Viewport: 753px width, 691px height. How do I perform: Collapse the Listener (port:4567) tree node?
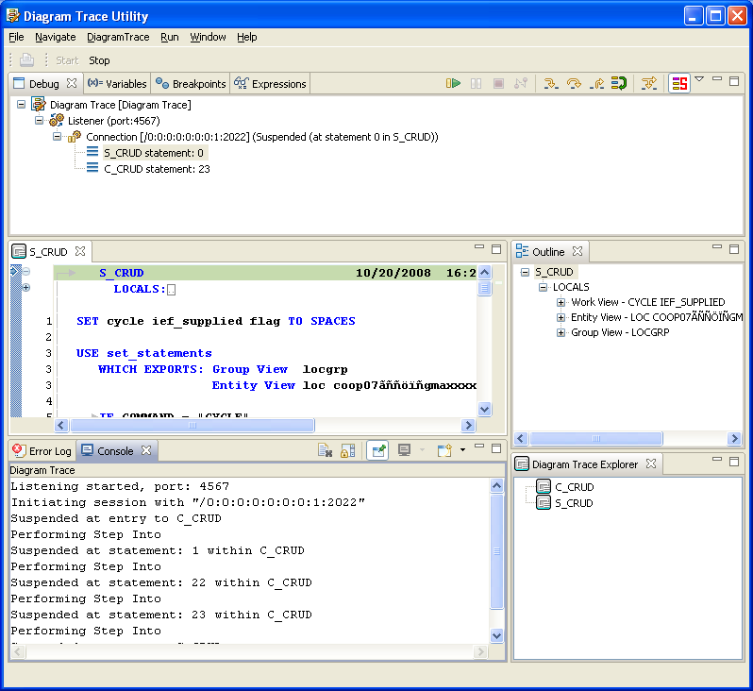tap(40, 121)
